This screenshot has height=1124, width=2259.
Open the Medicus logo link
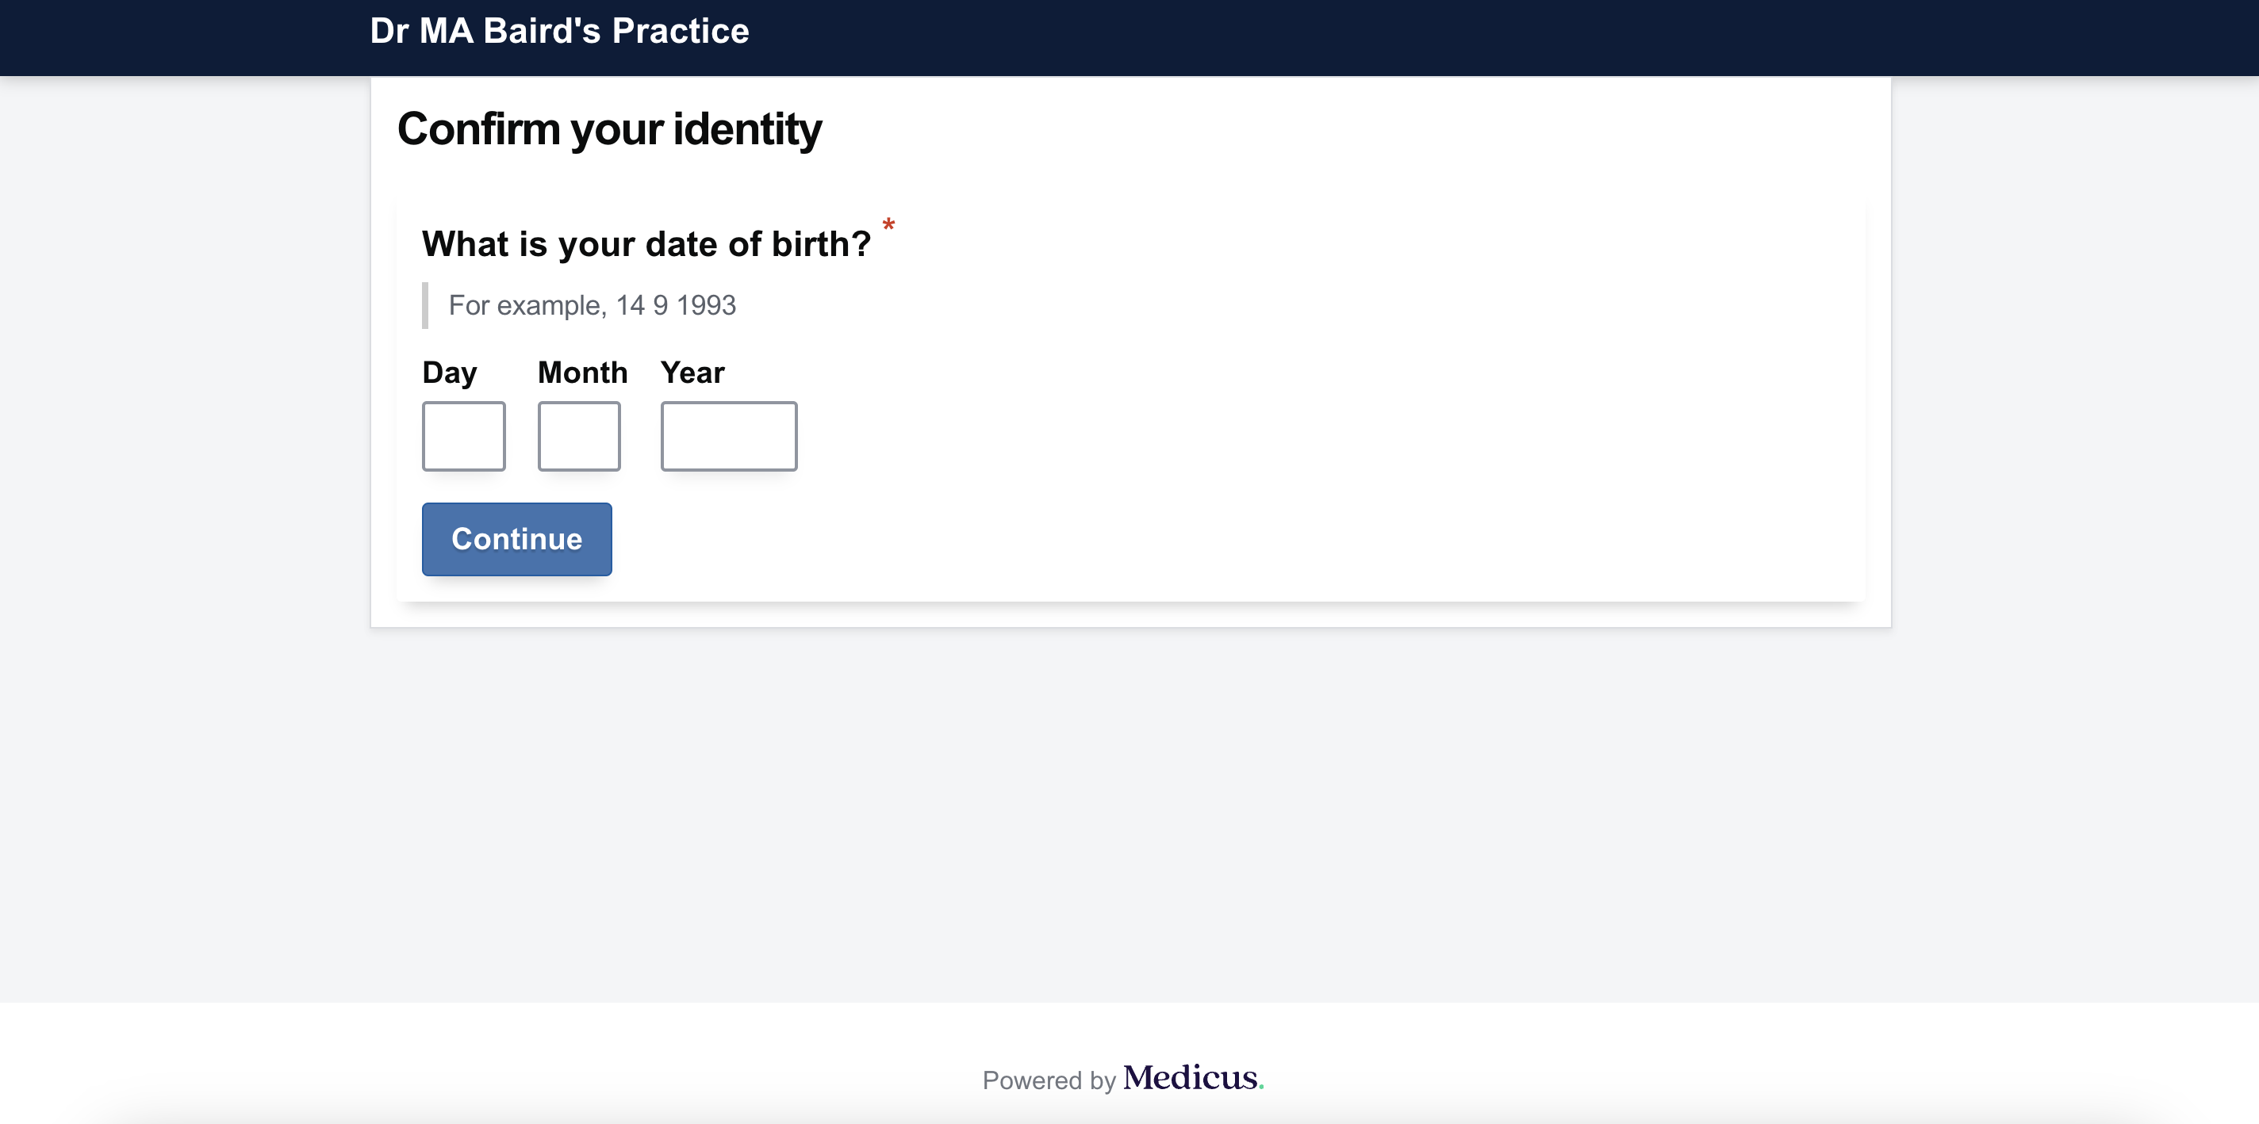coord(1190,1077)
